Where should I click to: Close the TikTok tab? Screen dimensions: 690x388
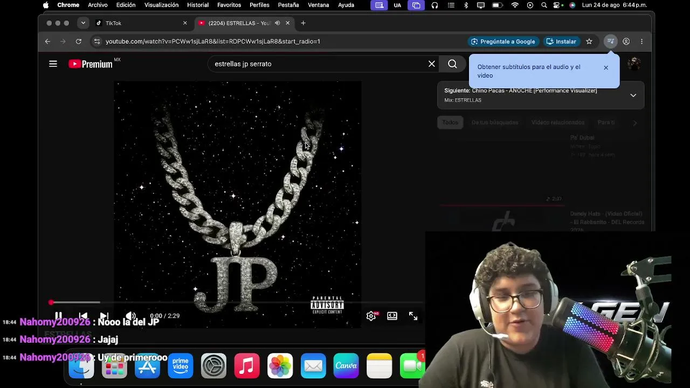point(185,23)
